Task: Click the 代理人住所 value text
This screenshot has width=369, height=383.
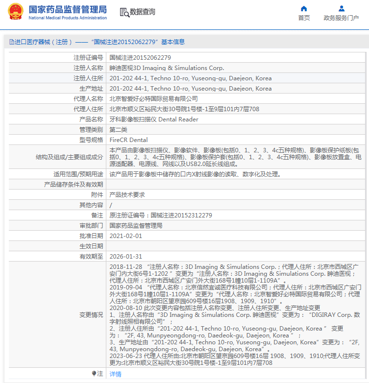Action: click(184, 109)
